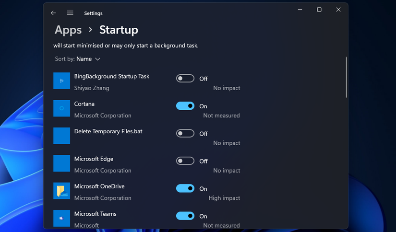Go to Apps in the breadcrumb
This screenshot has height=232, width=396.
point(68,30)
